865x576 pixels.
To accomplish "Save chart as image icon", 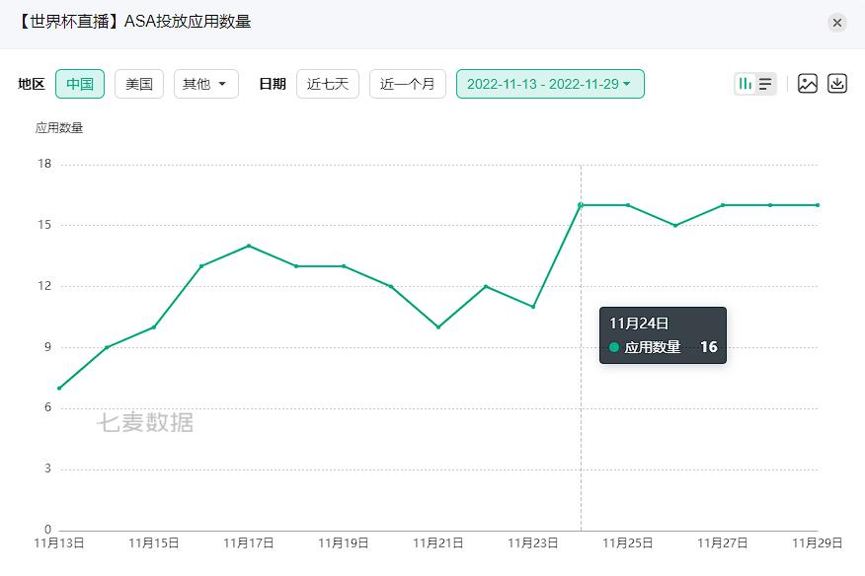I will pyautogui.click(x=808, y=84).
